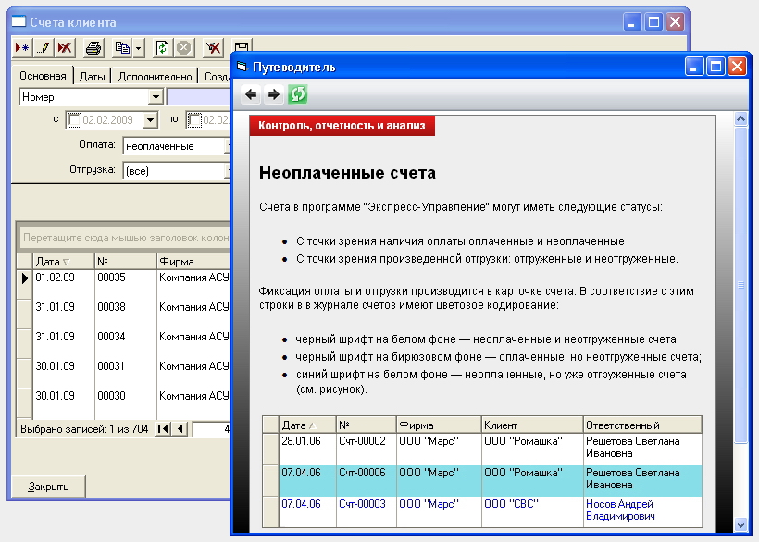Switch to the Даты tab
Screen dimensions: 759x542
(x=92, y=77)
